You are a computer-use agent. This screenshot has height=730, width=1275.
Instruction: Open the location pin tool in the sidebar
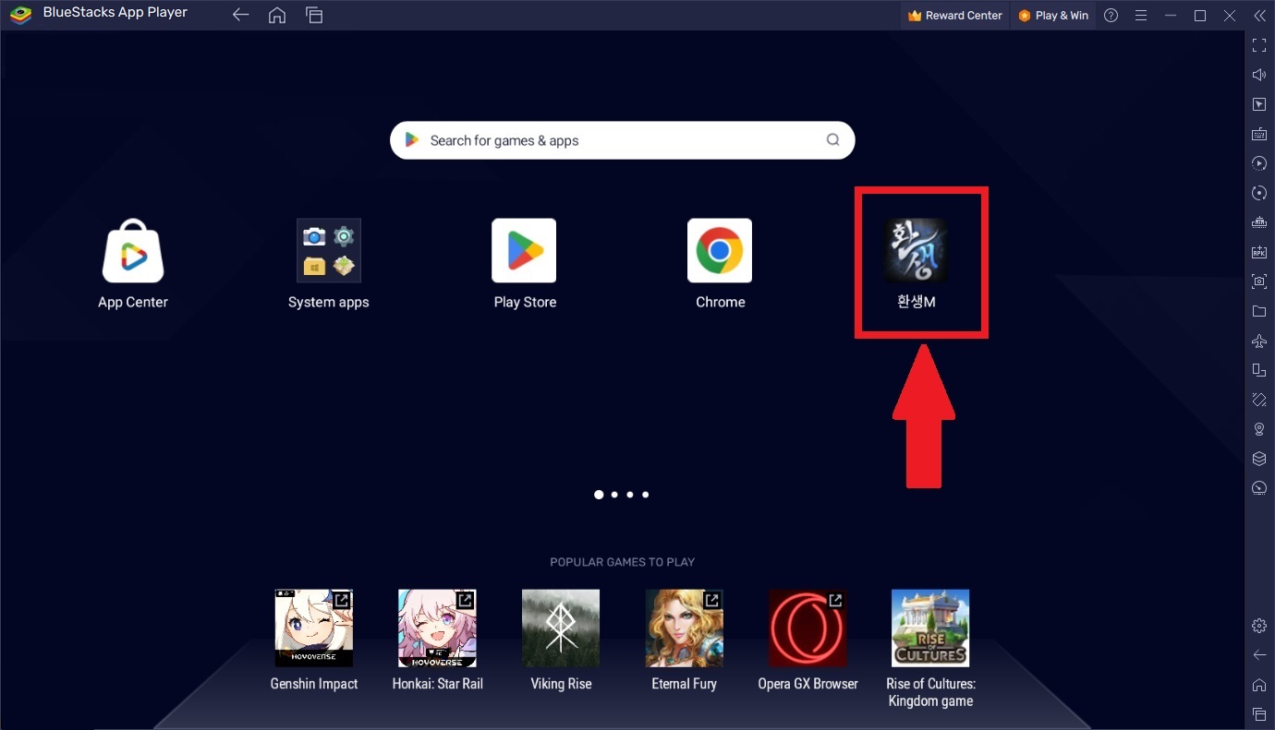1259,429
